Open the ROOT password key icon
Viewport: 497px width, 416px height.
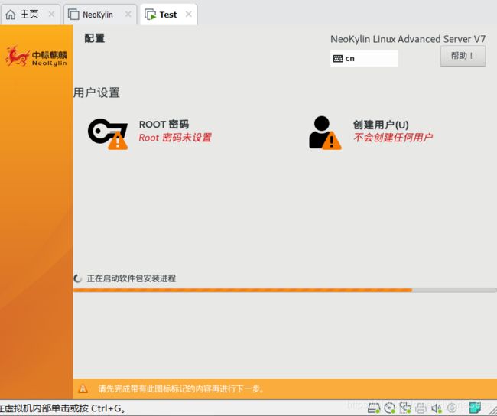(x=108, y=134)
